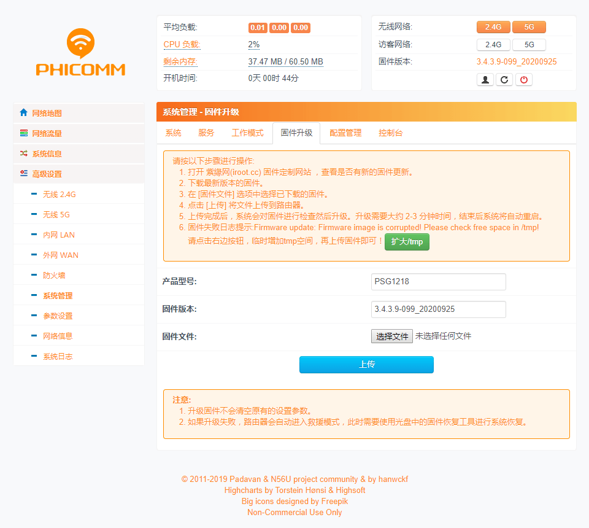Select the 固件升级 tab

tap(296, 133)
